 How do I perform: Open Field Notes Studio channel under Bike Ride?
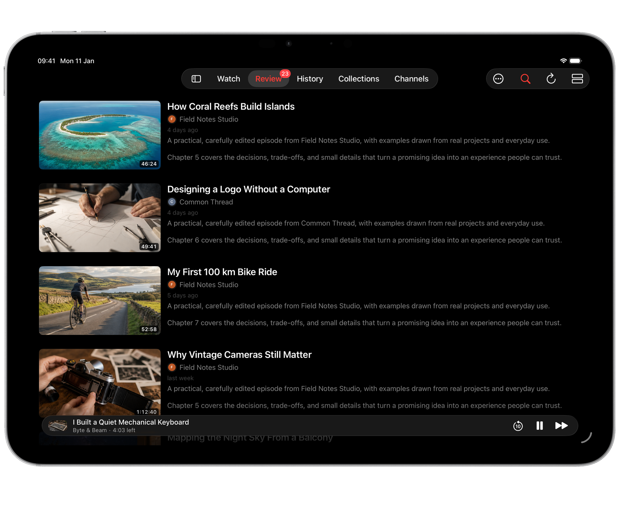(209, 285)
